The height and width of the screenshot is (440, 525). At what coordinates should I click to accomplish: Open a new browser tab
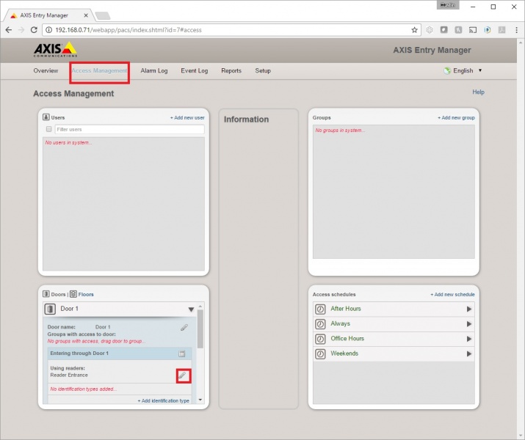103,15
